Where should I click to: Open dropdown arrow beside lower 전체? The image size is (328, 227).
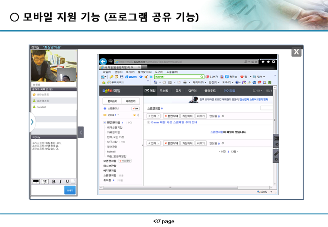159,143
